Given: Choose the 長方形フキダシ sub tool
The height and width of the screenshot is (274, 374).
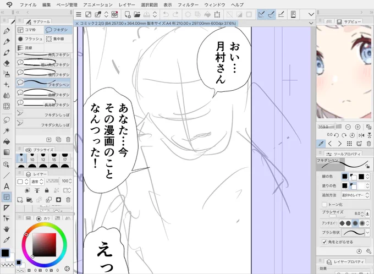Looking at the screenshot, I should click(x=43, y=103).
